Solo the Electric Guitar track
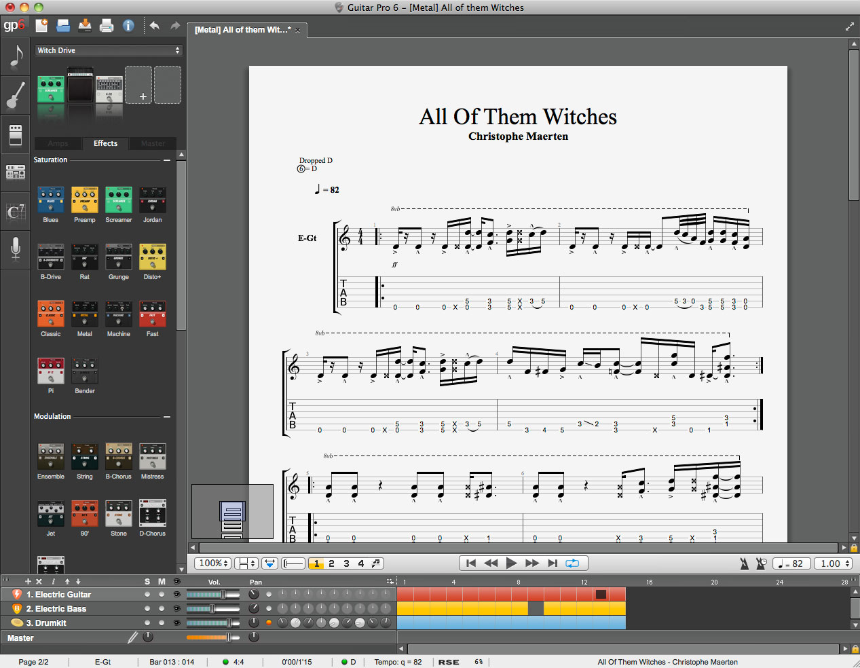The width and height of the screenshot is (860, 668). [x=147, y=595]
